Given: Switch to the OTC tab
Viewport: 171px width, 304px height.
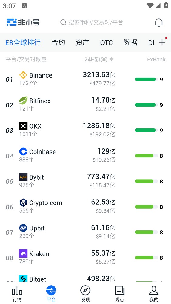Looking at the screenshot, I should click(106, 43).
